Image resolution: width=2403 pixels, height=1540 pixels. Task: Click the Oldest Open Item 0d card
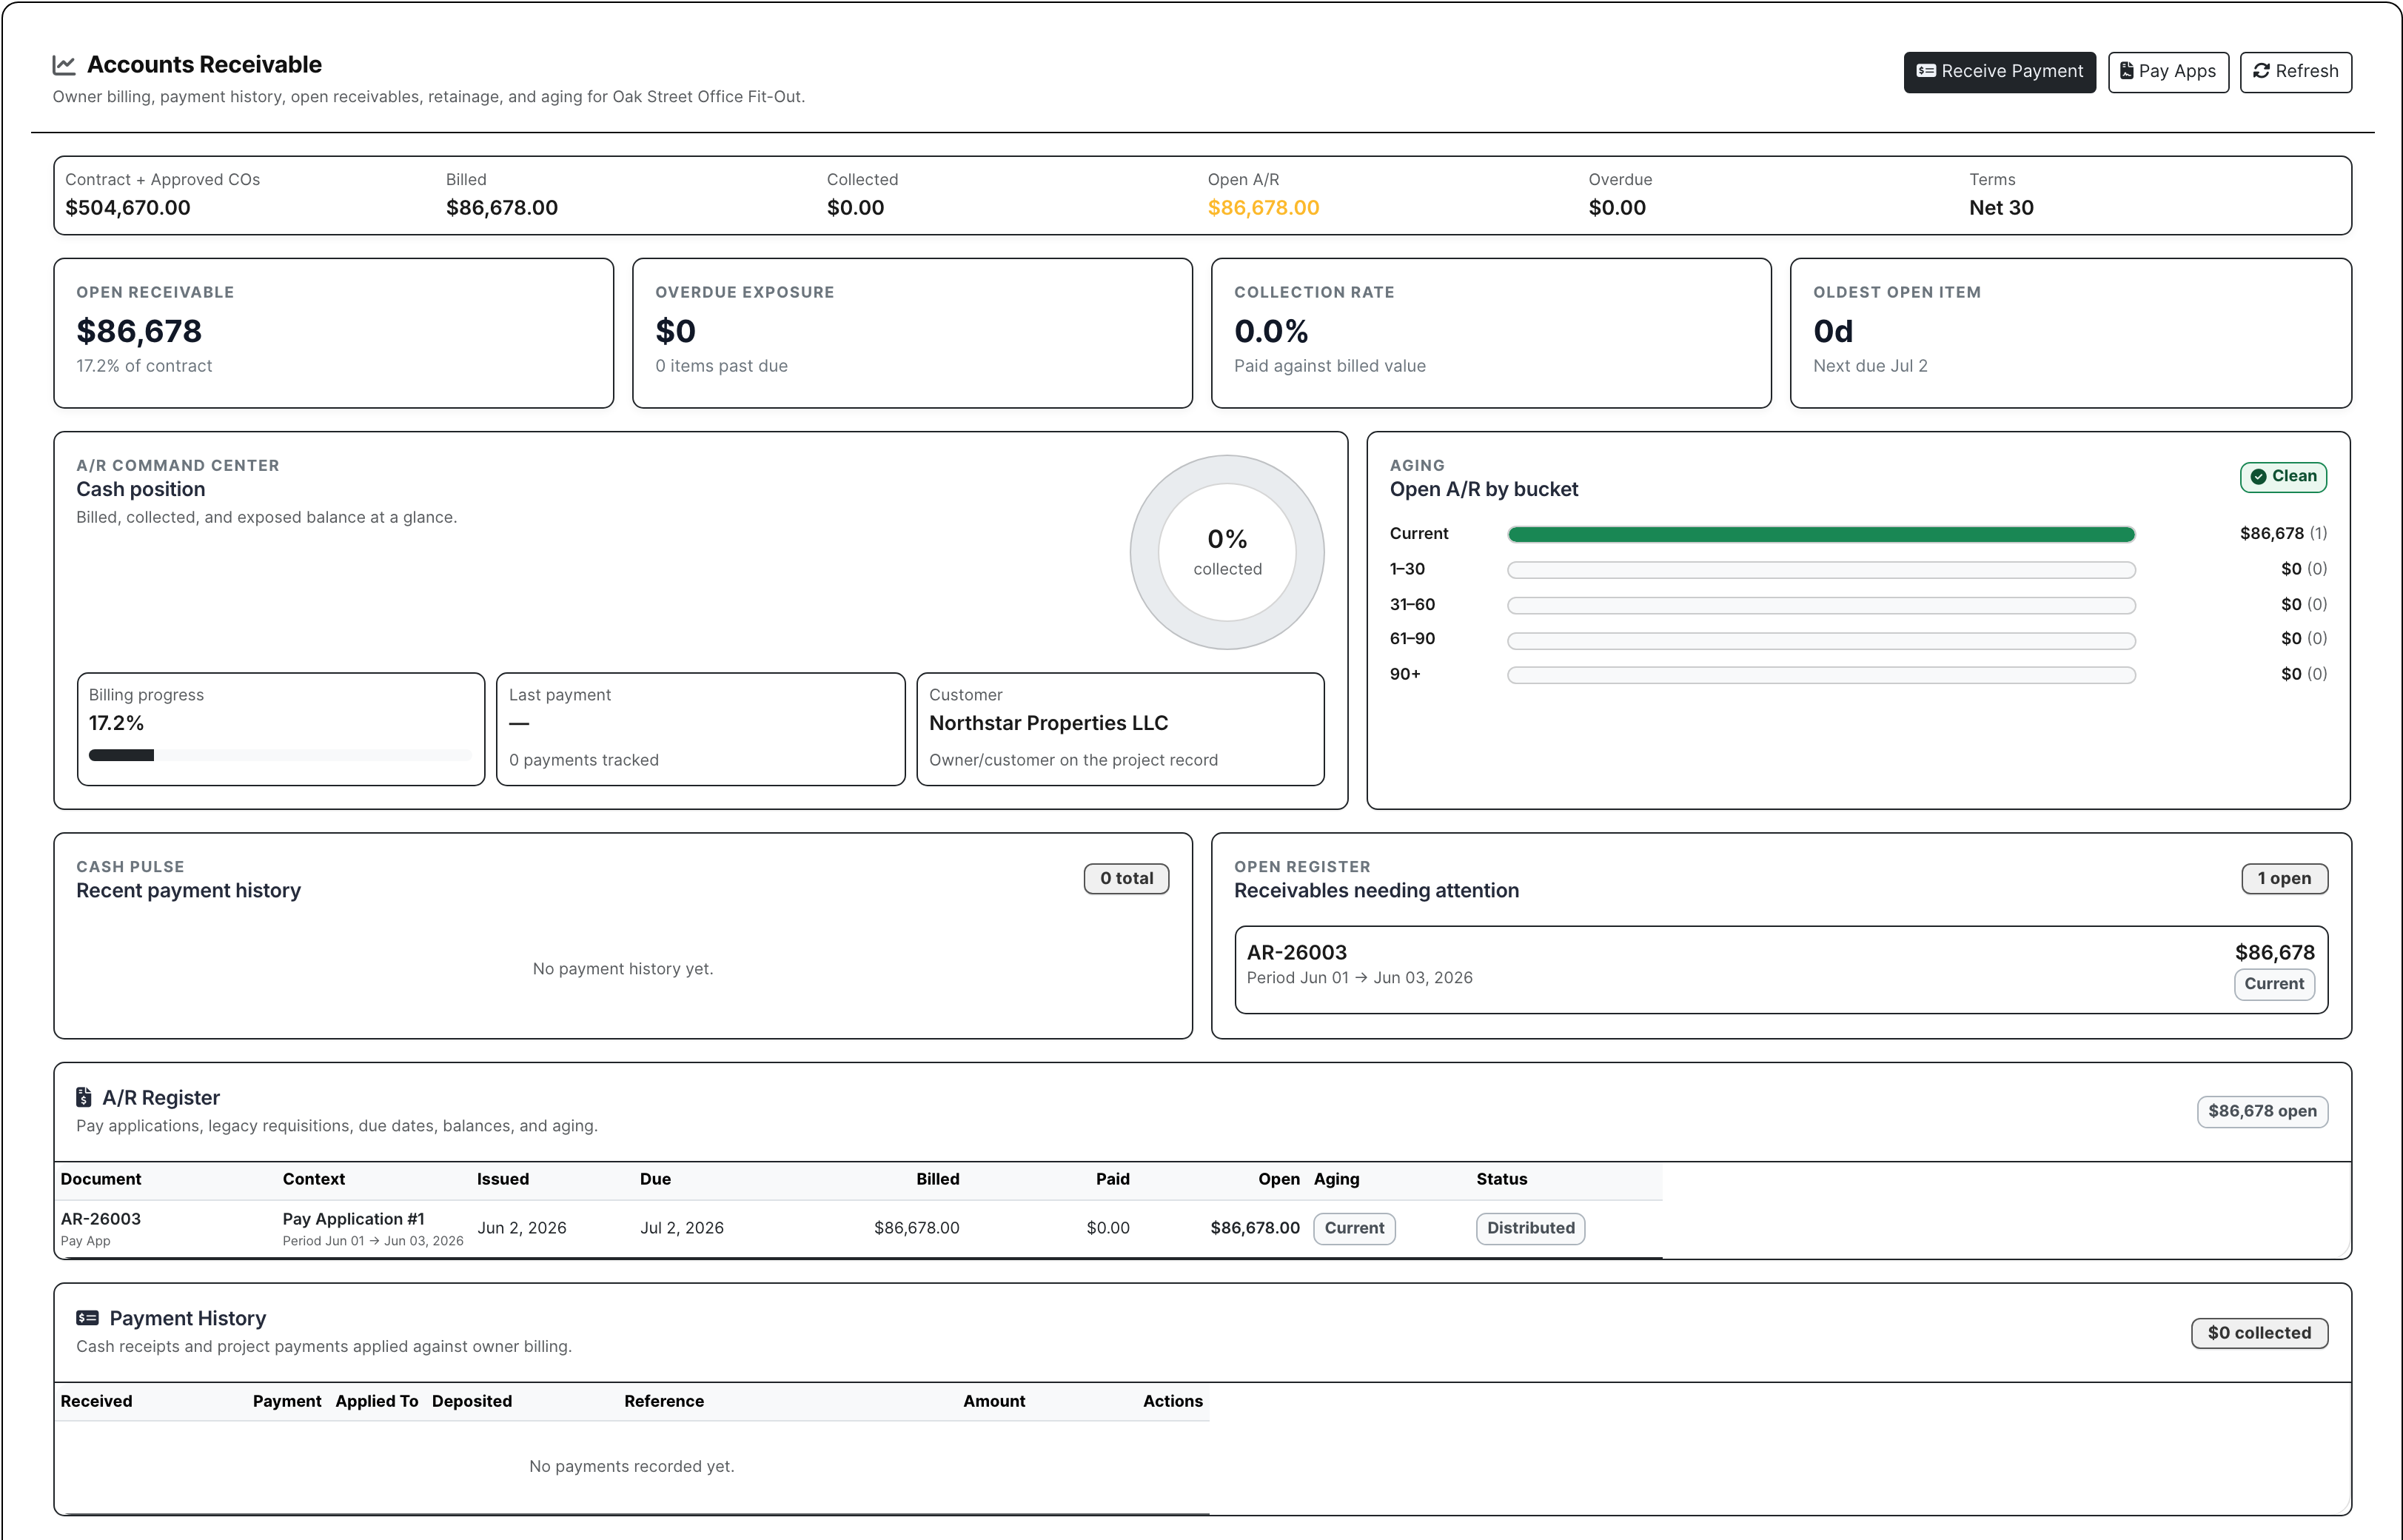pyautogui.click(x=2070, y=333)
